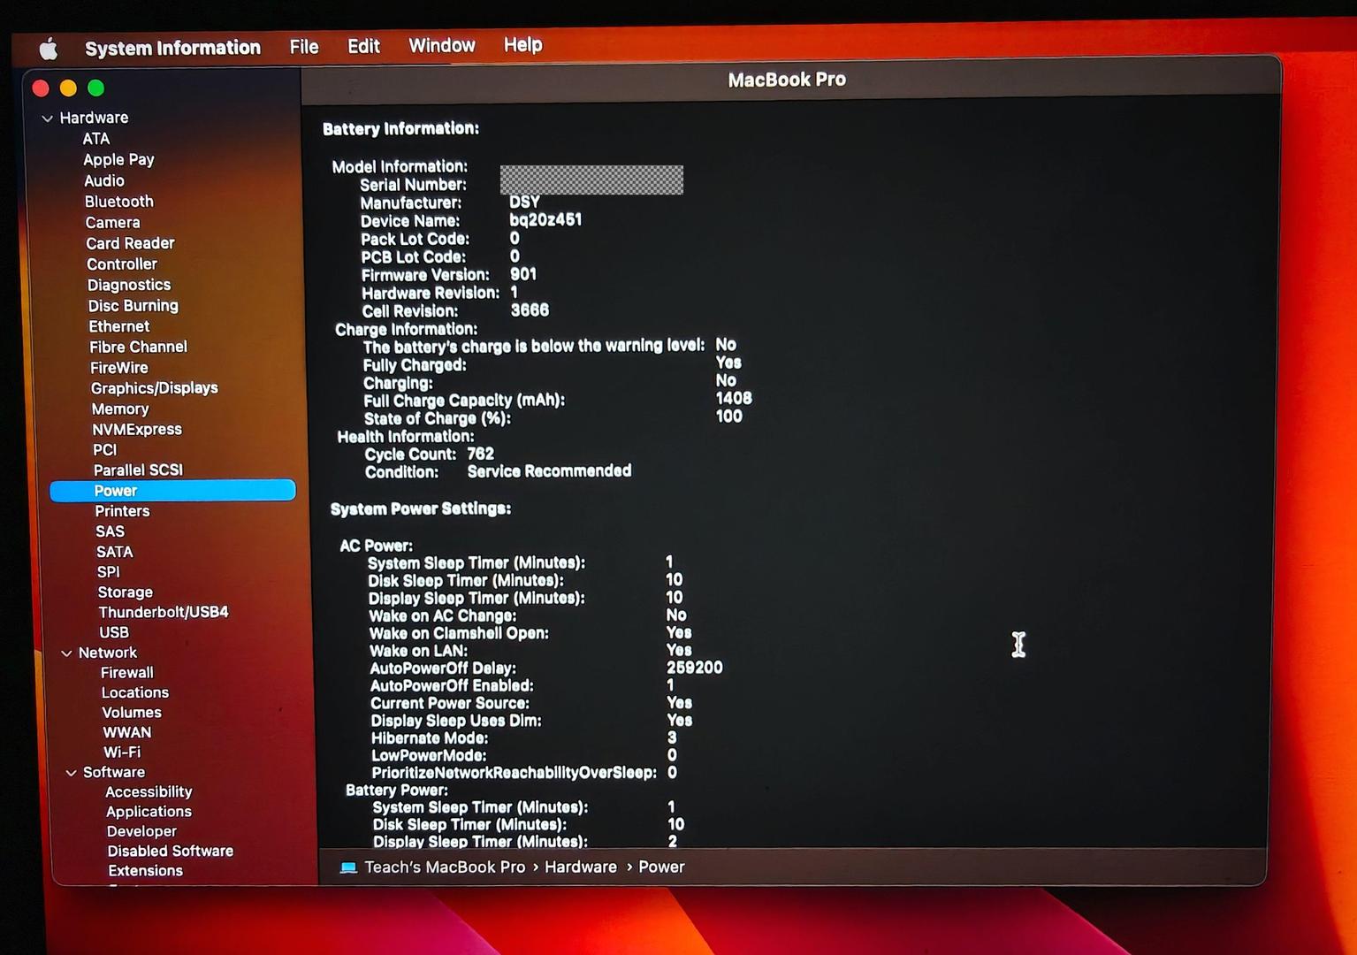Select Disabled Software in the sidebar
The image size is (1357, 955).
coord(171,852)
